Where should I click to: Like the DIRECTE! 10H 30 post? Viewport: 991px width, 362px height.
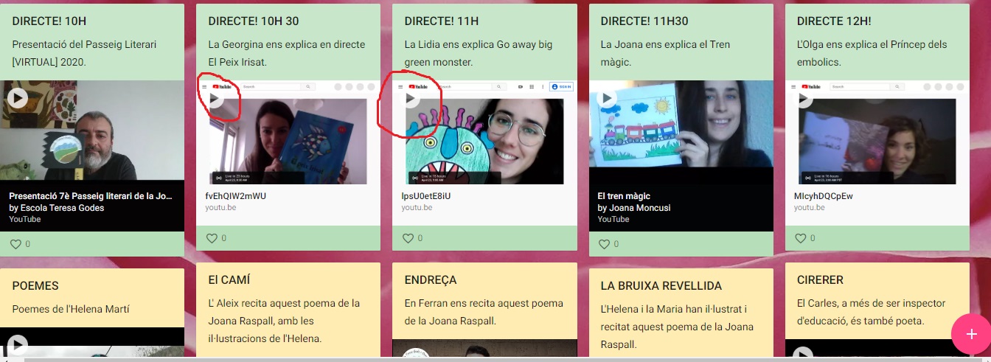[212, 238]
